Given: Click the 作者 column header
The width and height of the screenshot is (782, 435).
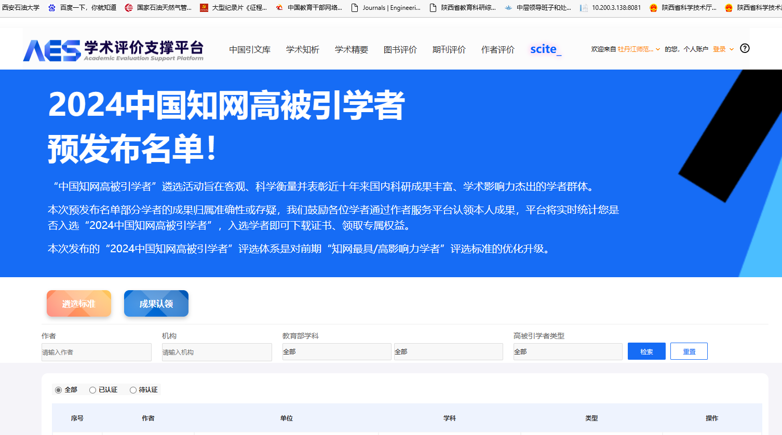Looking at the screenshot, I should pos(149,418).
